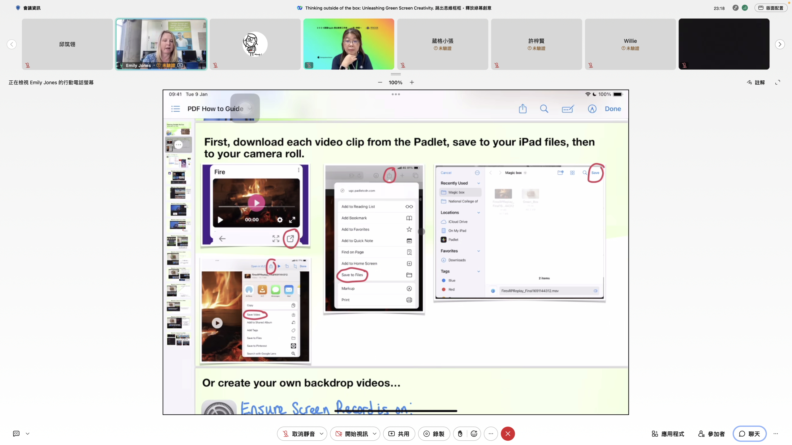Open the 聊天 chat panel

(x=749, y=434)
